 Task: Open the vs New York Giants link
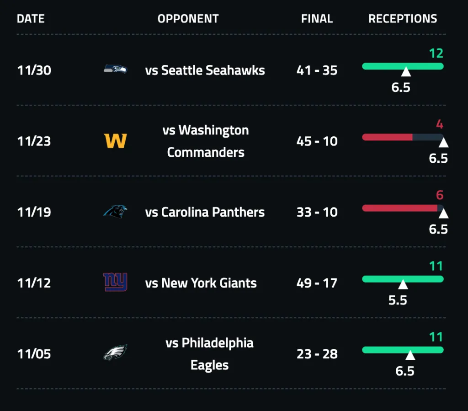[x=201, y=283]
